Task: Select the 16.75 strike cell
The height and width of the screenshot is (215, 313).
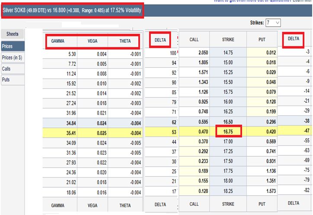Action: pos(228,132)
